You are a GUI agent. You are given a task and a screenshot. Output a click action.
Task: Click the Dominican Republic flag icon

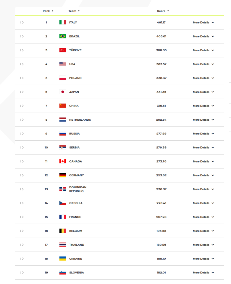[x=63, y=189]
